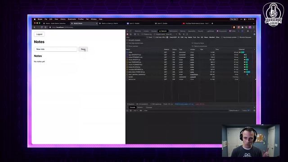The height and width of the screenshot is (162, 288).
Task: Click the bookmark icon beside address bar
Action: point(45,27)
